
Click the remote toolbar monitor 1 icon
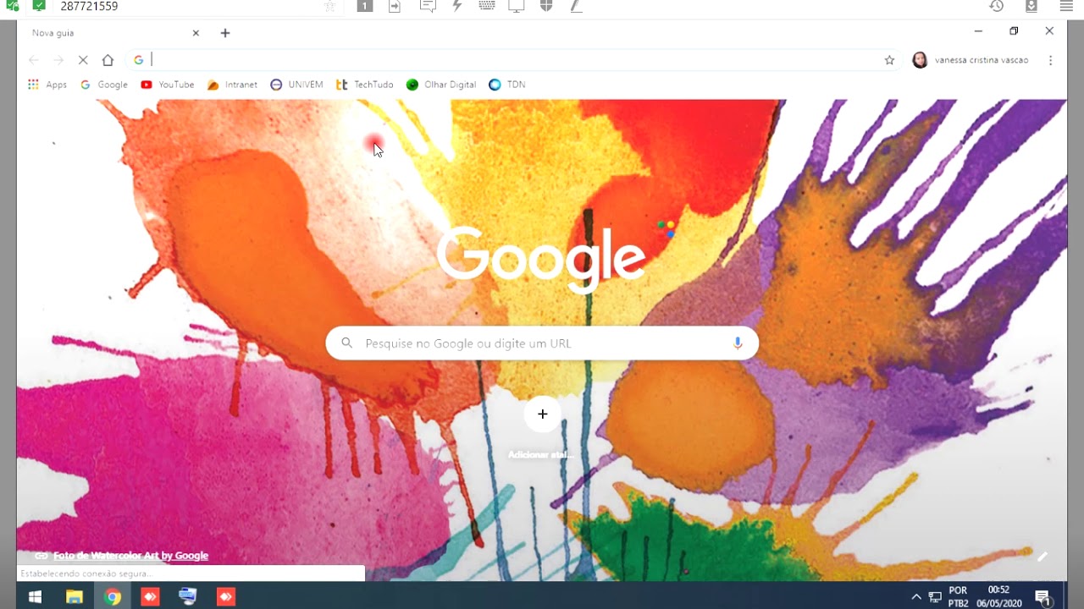(x=364, y=6)
